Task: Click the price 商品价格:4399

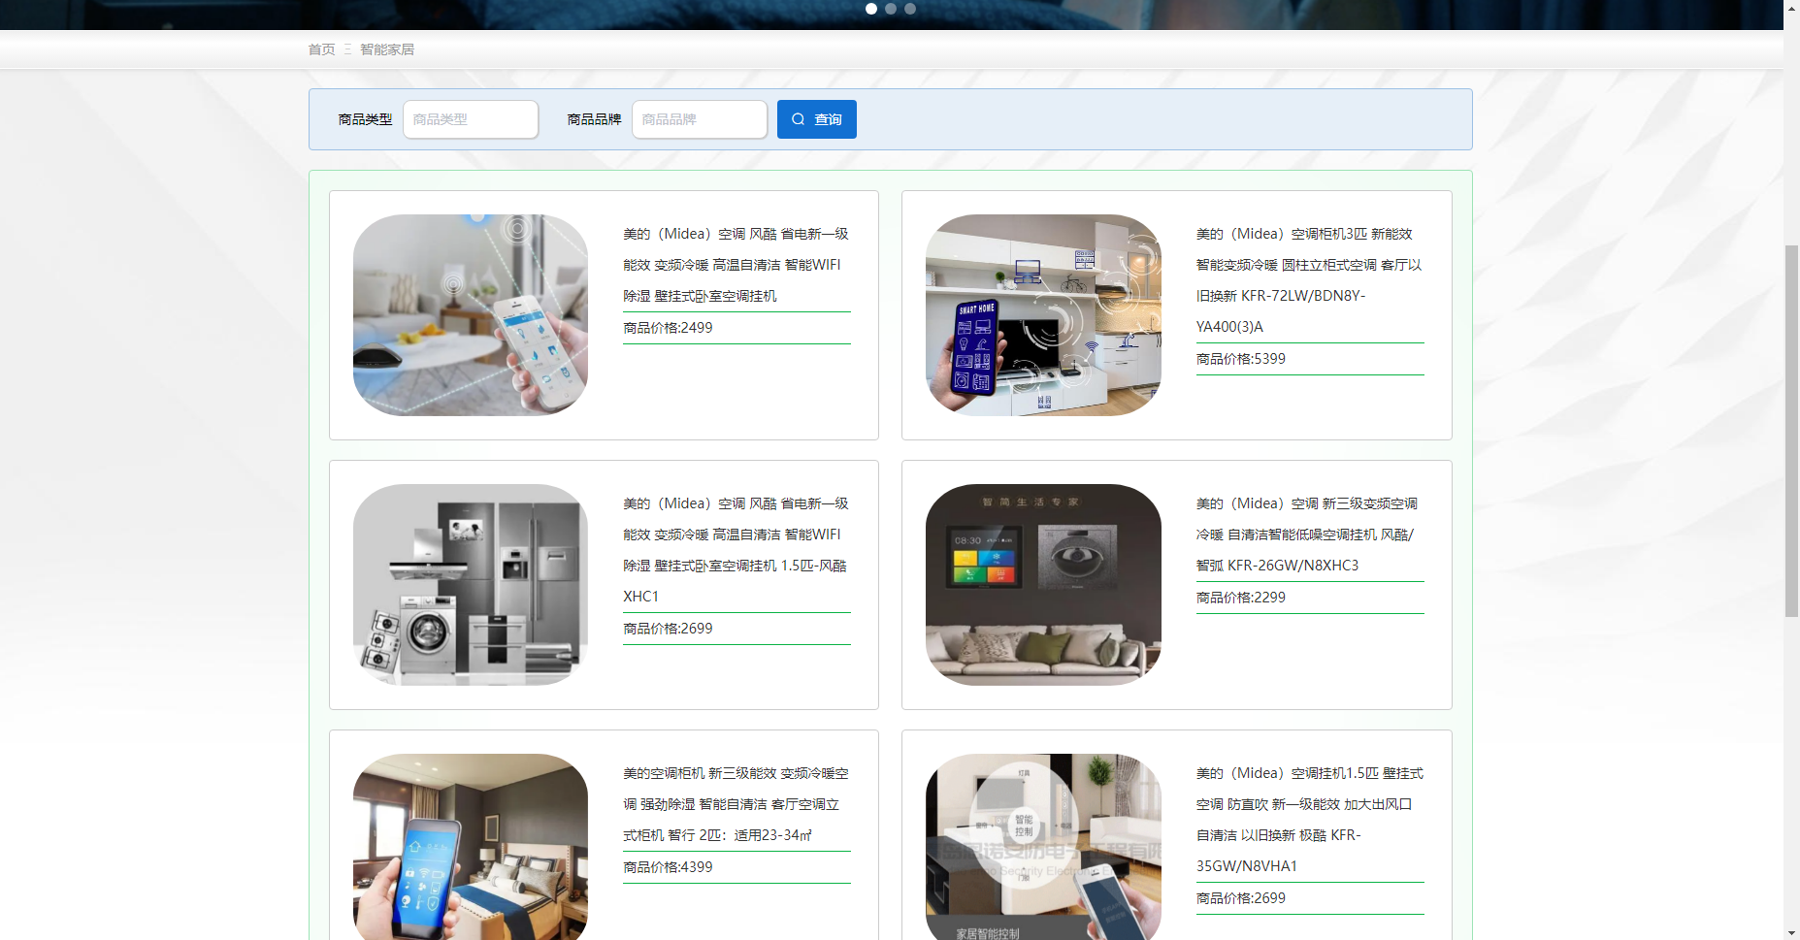Action: click(x=668, y=867)
